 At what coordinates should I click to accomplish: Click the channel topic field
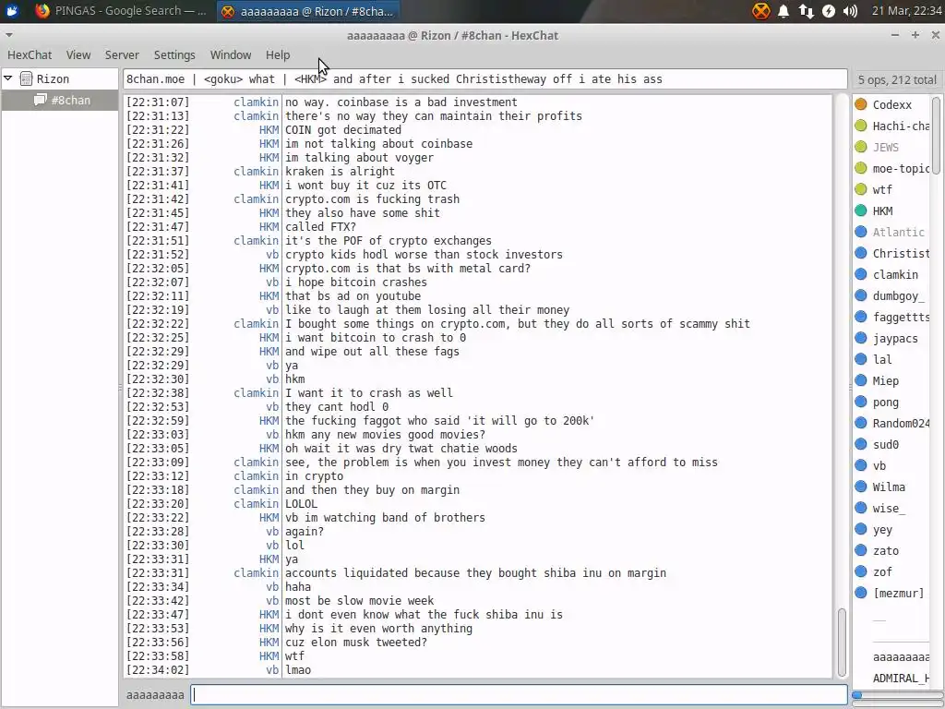point(484,79)
